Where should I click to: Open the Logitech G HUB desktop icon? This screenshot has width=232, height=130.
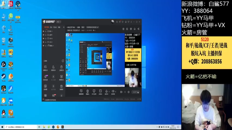click(3, 66)
